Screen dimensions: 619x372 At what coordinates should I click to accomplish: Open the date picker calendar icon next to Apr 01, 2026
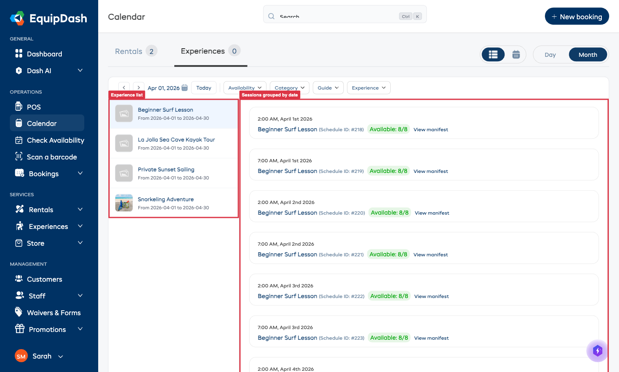(x=185, y=87)
